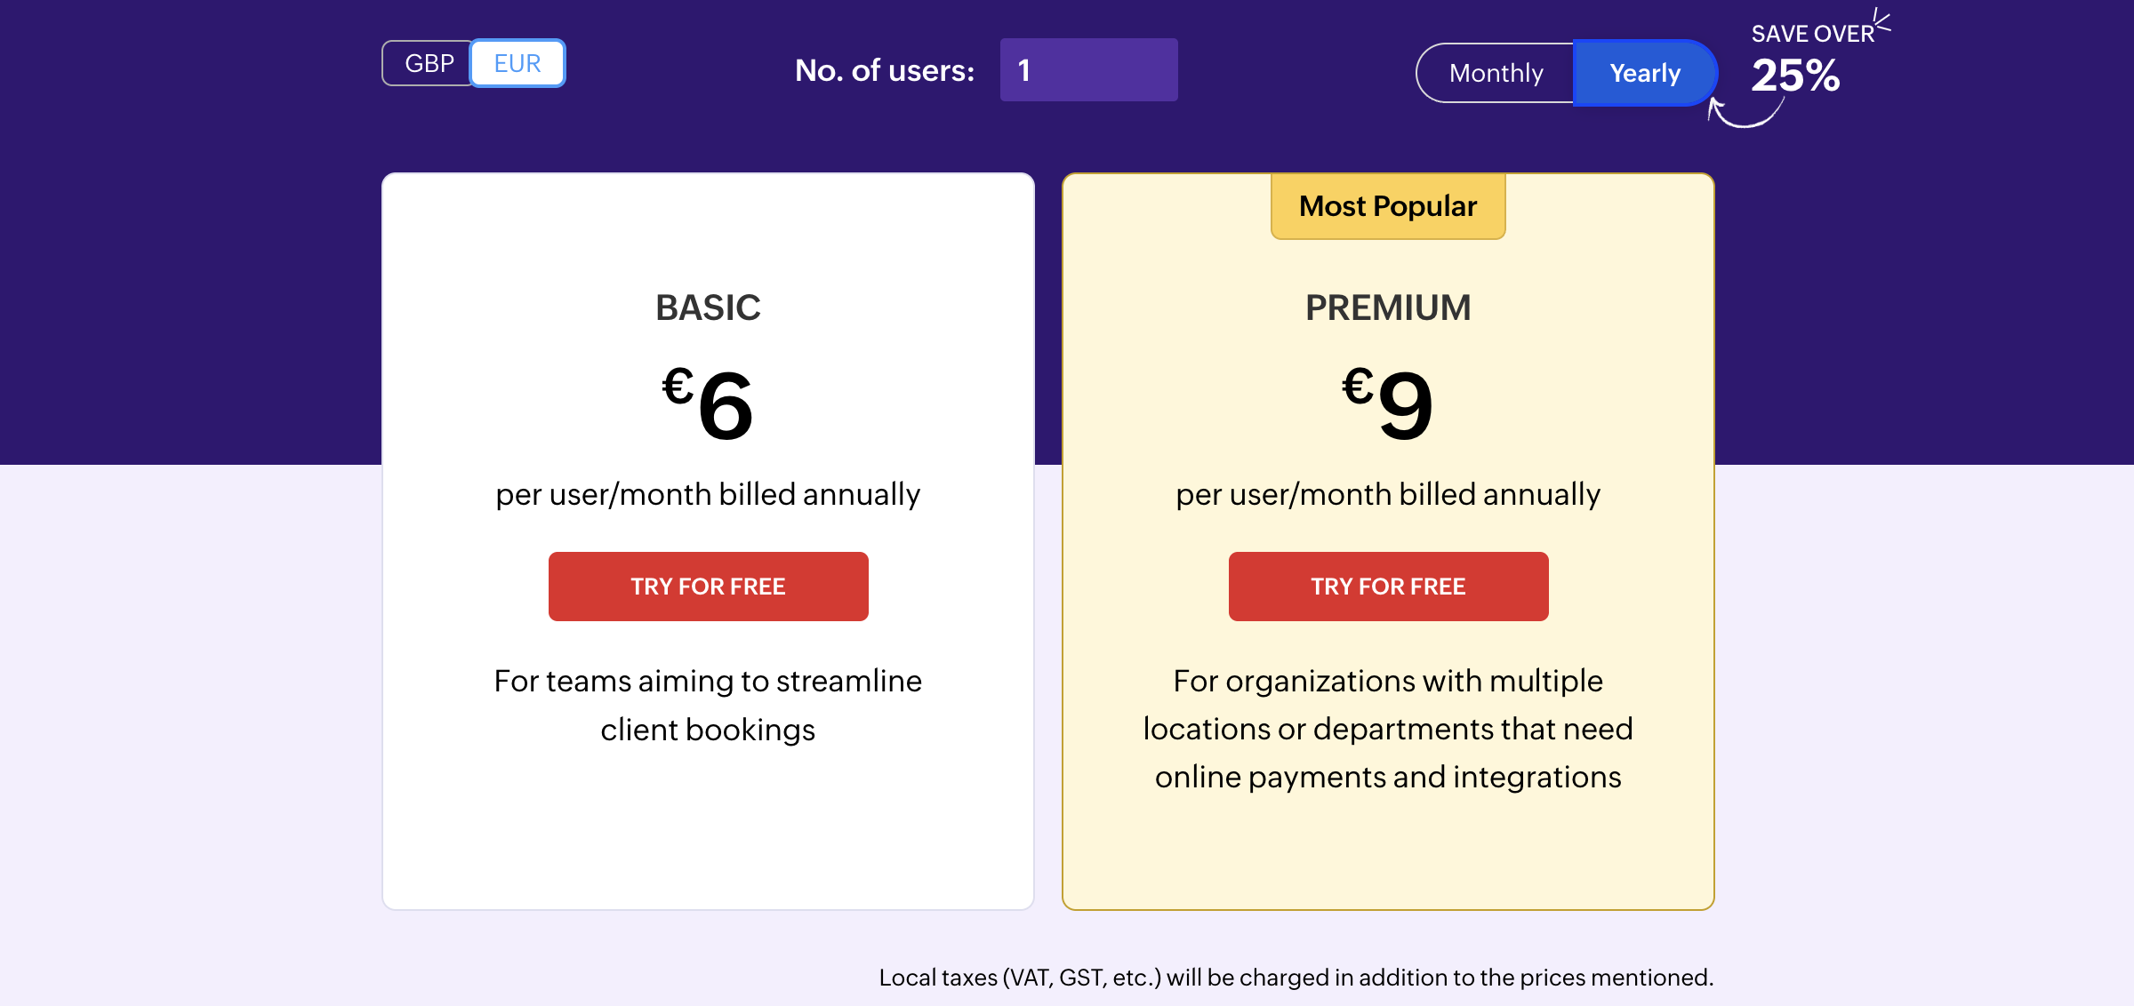
Task: Select the Most Popular badge
Action: coord(1387,205)
